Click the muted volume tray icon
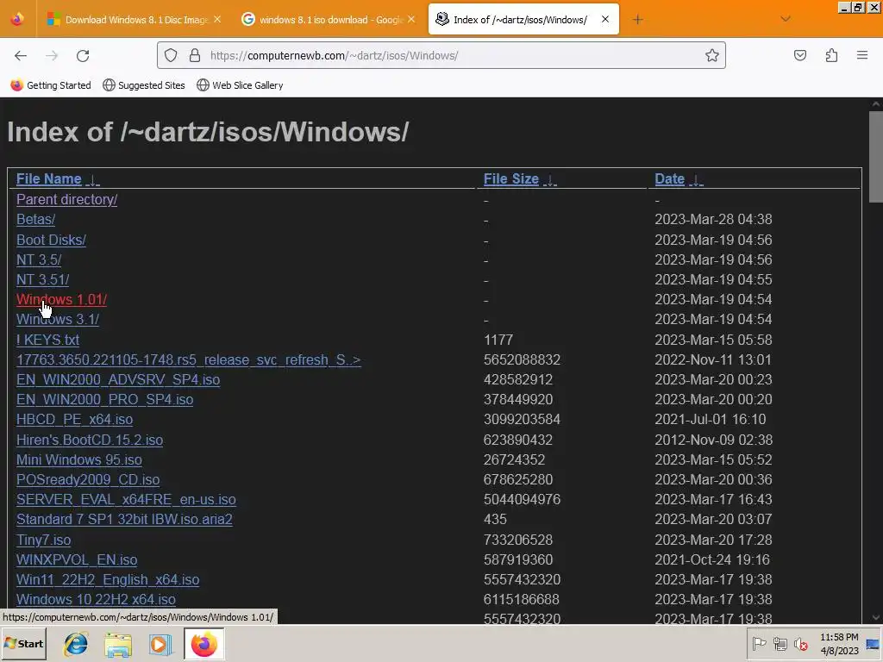The image size is (883, 662). point(800,643)
